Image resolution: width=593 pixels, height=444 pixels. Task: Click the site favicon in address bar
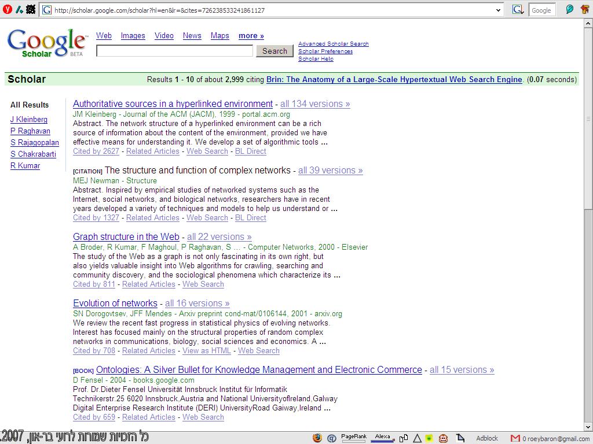(x=47, y=10)
